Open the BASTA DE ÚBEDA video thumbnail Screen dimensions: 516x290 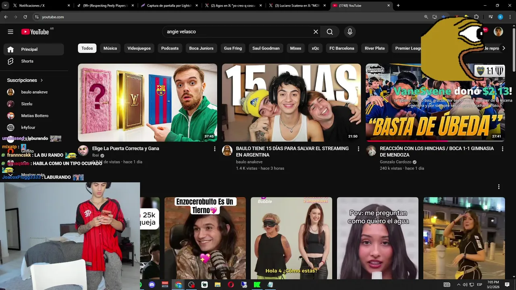(435, 102)
